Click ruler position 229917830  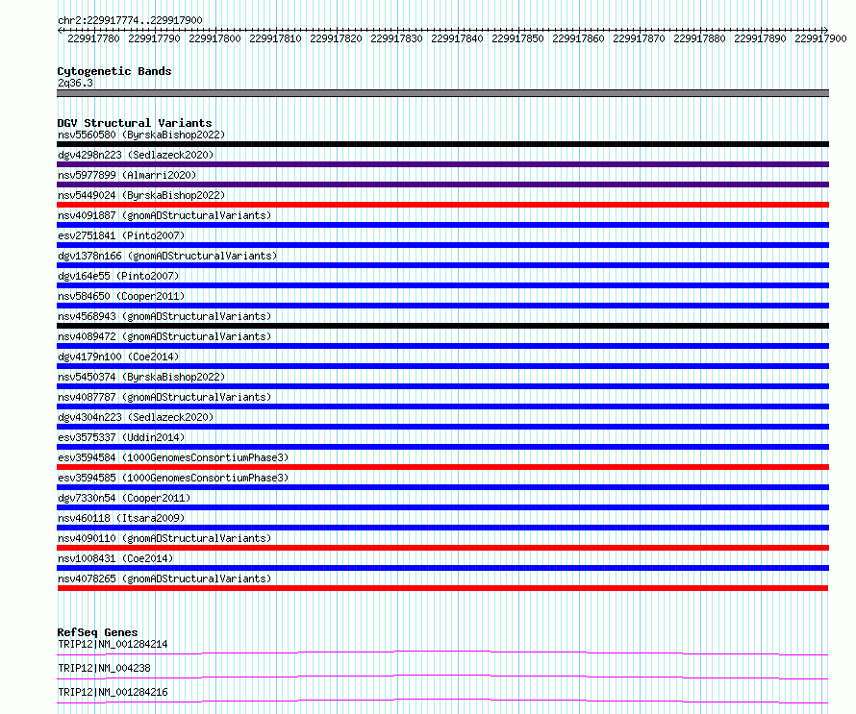(396, 38)
